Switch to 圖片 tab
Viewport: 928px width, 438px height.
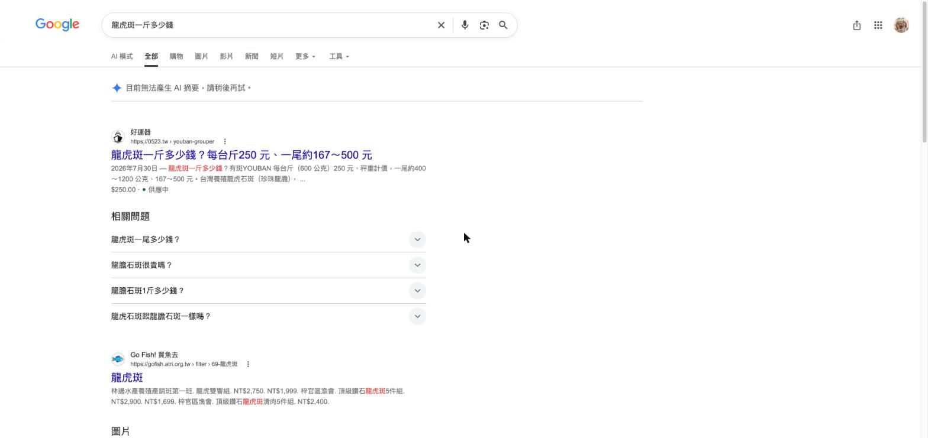tap(201, 56)
